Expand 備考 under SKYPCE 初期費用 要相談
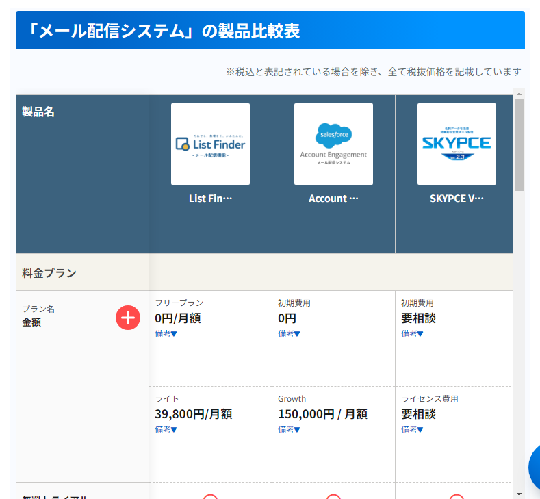The width and height of the screenshot is (540, 499). (x=412, y=334)
